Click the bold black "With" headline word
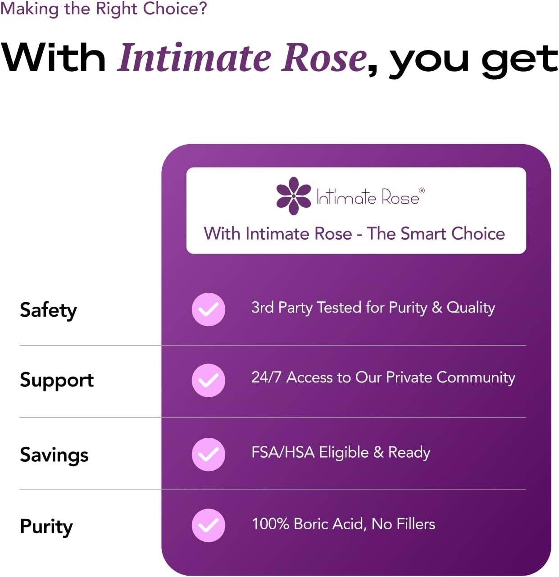Viewport: 559px width, 577px height. [53, 58]
